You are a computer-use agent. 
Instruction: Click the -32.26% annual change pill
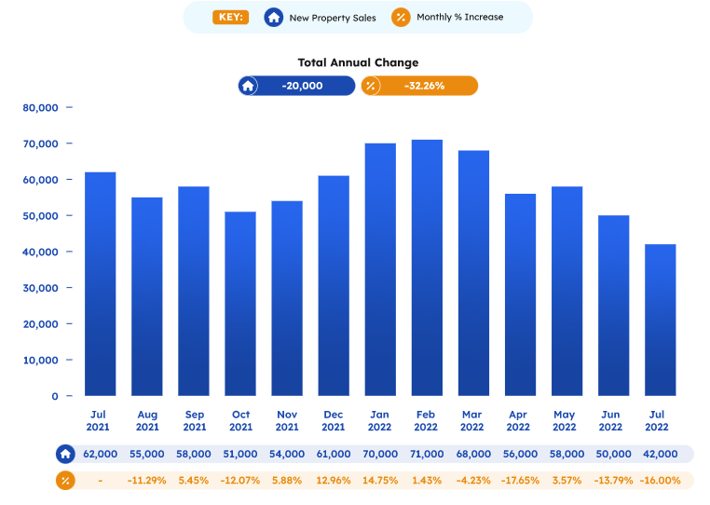[425, 86]
